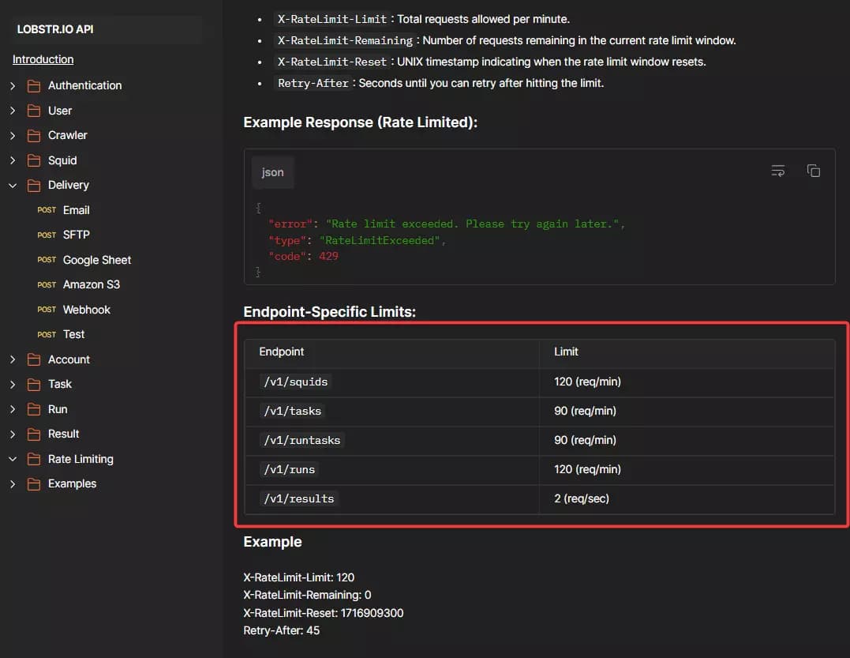Select the Google Sheet POST endpoint
The width and height of the screenshot is (850, 658).
coord(96,260)
